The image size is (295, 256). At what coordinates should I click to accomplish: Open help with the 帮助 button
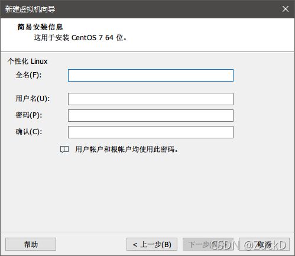click(x=31, y=244)
